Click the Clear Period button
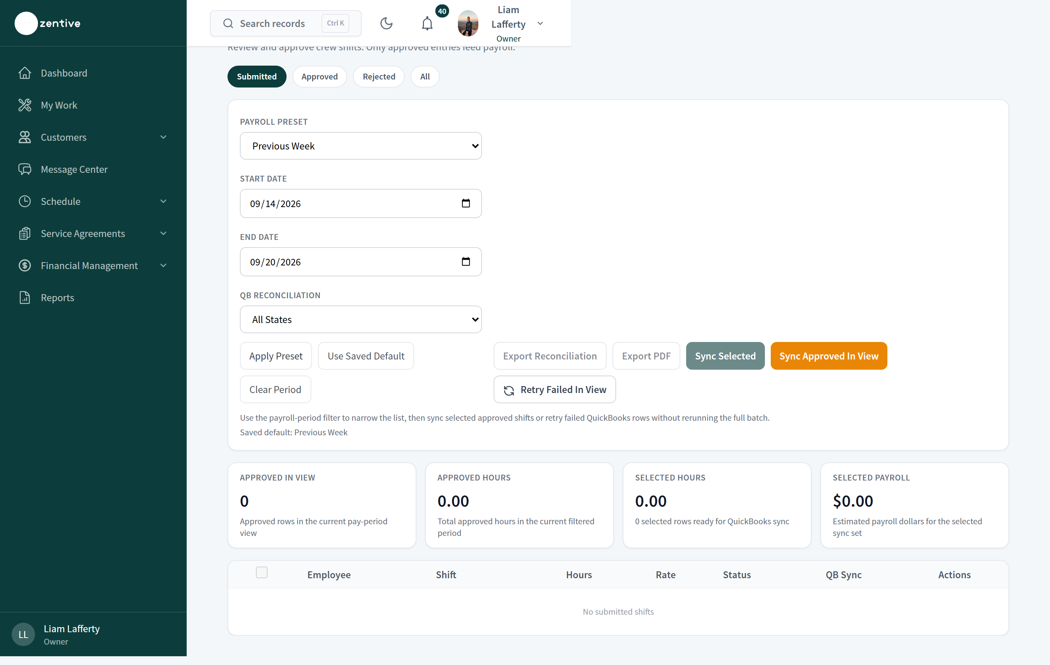The width and height of the screenshot is (1050, 665). tap(275, 389)
